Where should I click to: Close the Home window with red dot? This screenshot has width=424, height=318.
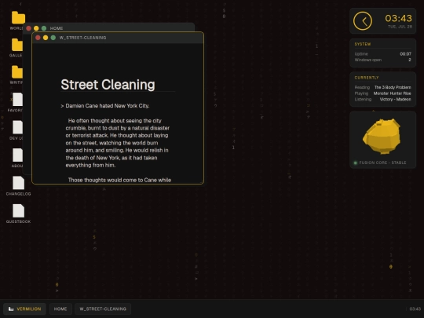(29, 28)
